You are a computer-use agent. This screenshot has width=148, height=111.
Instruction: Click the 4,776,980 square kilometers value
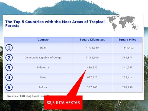click(x=92, y=48)
